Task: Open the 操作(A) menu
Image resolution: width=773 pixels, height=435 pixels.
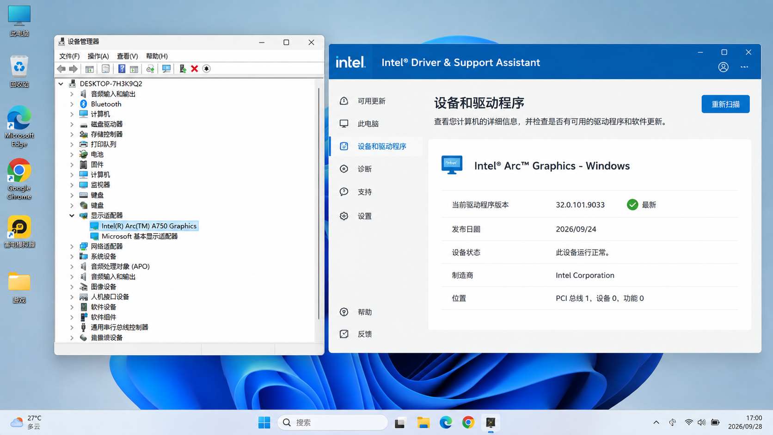Action: coord(98,56)
